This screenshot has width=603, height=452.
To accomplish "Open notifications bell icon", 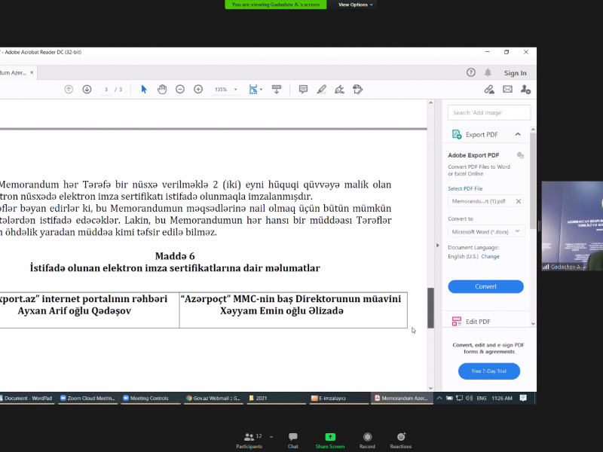I will pyautogui.click(x=488, y=72).
